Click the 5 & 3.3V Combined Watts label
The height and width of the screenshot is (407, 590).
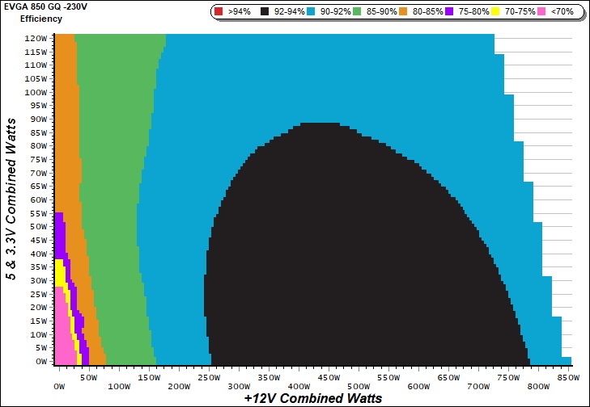coord(11,198)
